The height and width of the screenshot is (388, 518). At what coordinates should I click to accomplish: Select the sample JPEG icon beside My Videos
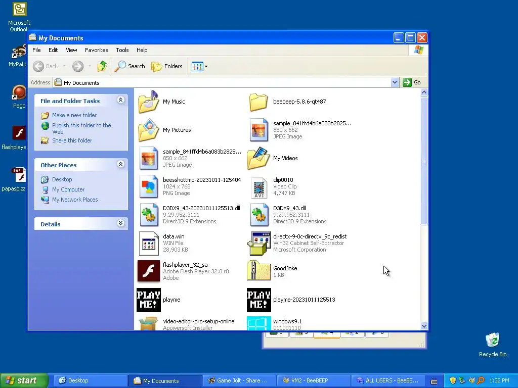[x=148, y=158]
